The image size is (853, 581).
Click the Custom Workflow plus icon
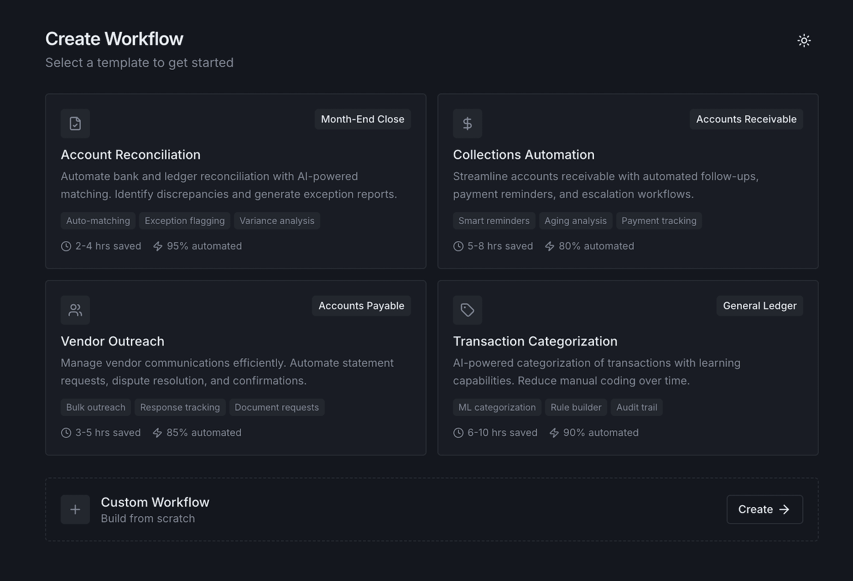tap(75, 510)
